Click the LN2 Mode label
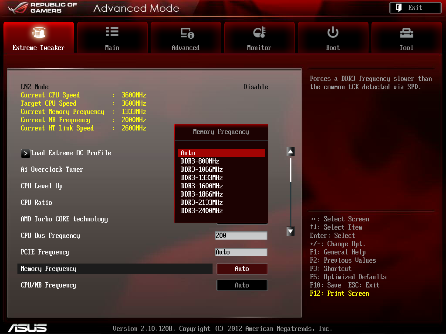446x334 pixels. pyautogui.click(x=34, y=87)
